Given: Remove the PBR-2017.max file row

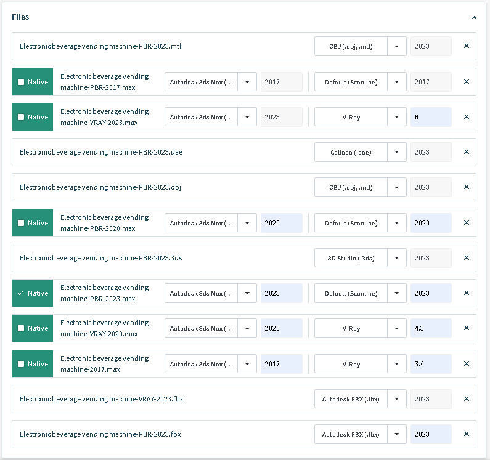Looking at the screenshot, I should (x=466, y=82).
